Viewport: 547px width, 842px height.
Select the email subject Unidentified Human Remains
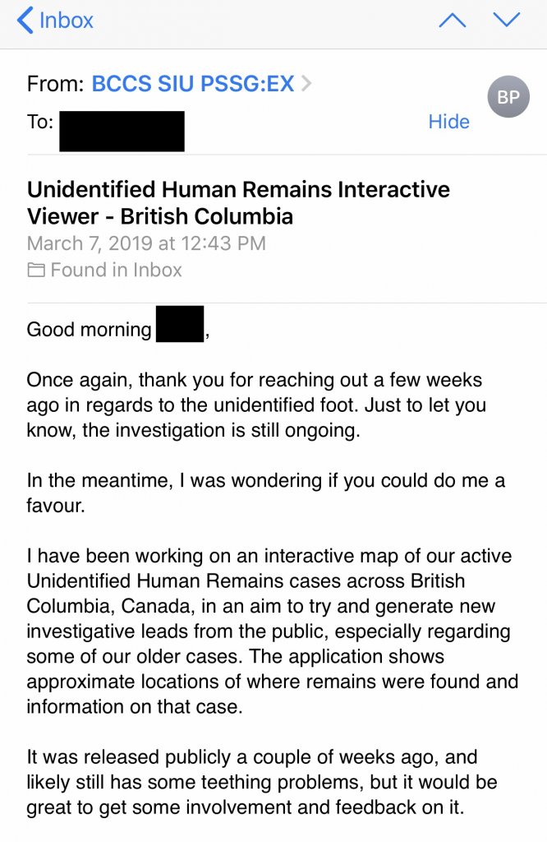point(238,202)
